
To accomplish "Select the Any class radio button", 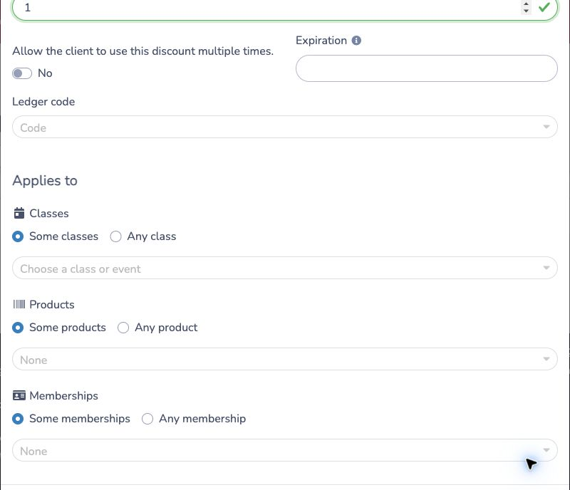I will 115,236.
